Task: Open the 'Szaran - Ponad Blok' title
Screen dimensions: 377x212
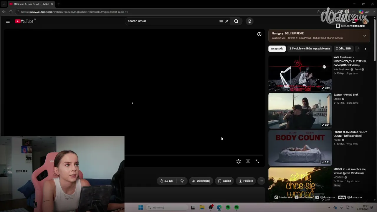Action: pyautogui.click(x=346, y=95)
